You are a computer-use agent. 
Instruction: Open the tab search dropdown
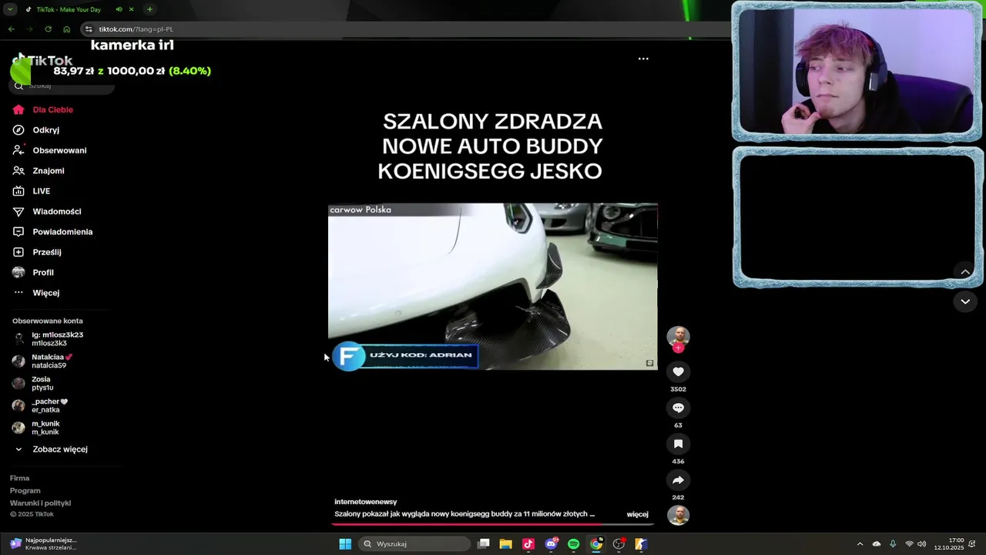pos(11,9)
